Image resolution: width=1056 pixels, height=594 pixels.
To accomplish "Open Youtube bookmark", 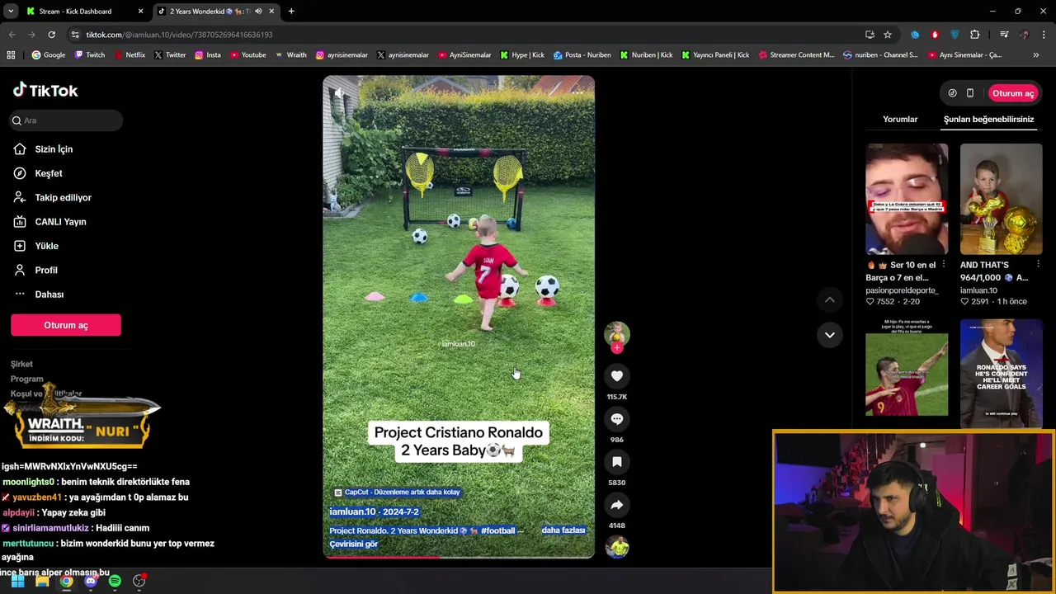I will (x=248, y=55).
